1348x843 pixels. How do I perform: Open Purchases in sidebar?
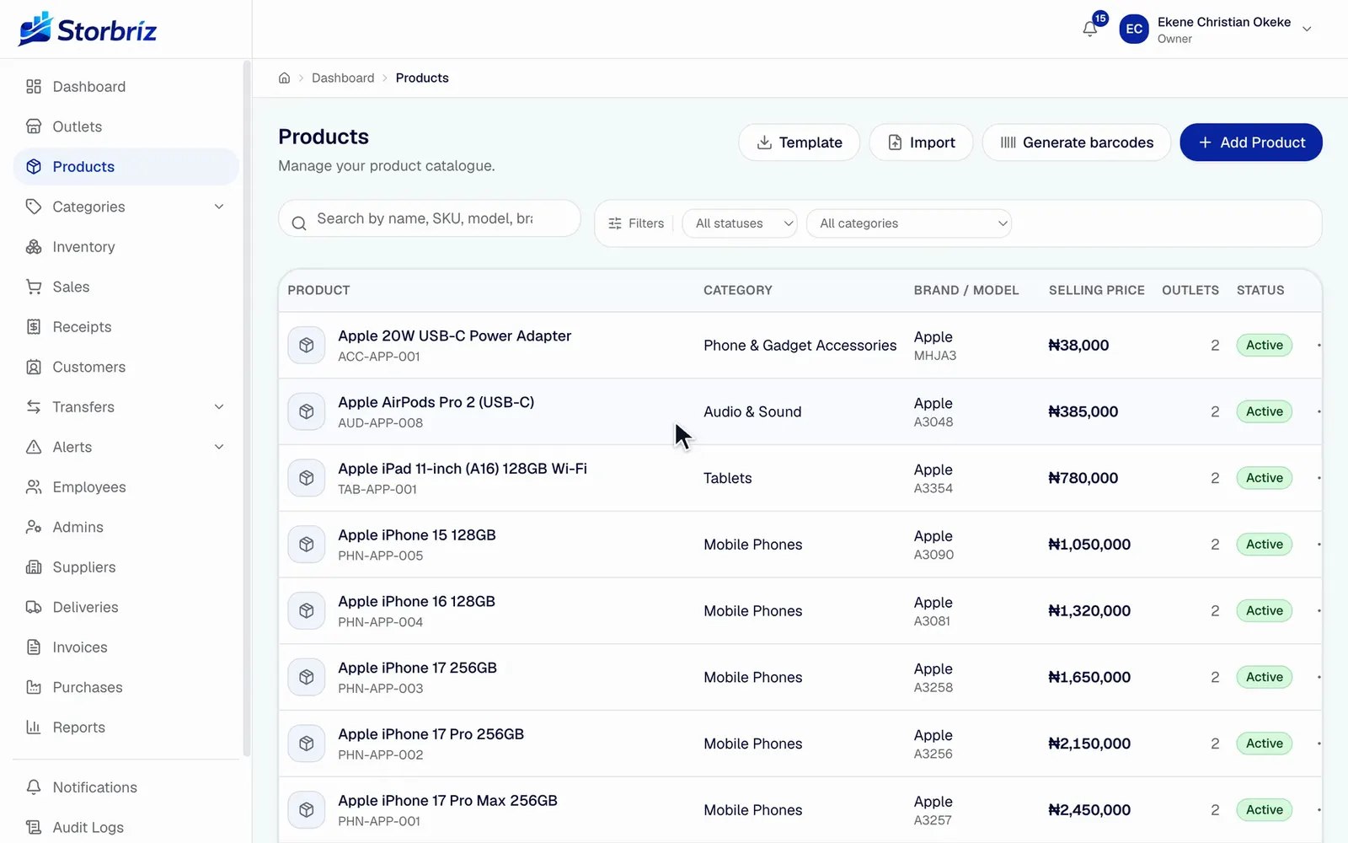click(x=126, y=688)
